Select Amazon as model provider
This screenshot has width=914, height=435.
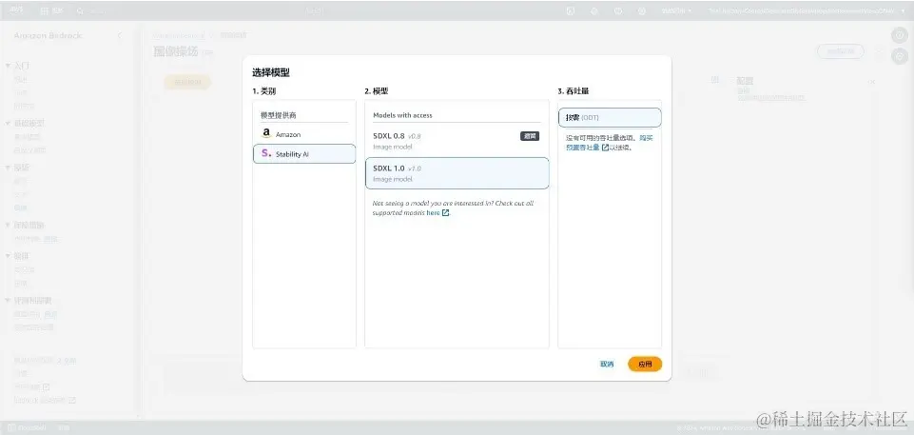[303, 134]
